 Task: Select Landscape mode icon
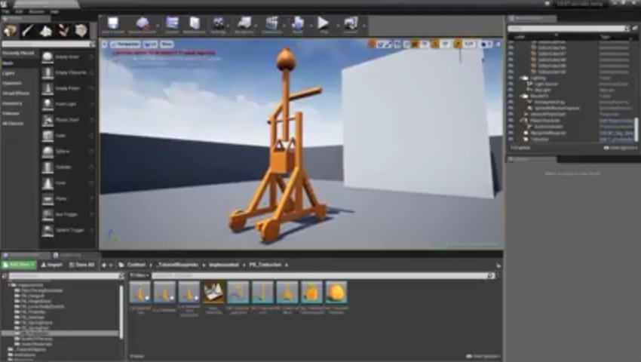point(46,31)
